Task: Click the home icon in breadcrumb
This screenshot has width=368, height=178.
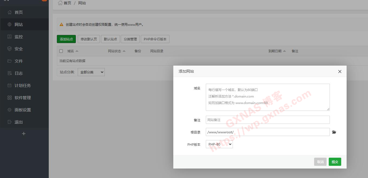Action: tap(60, 3)
